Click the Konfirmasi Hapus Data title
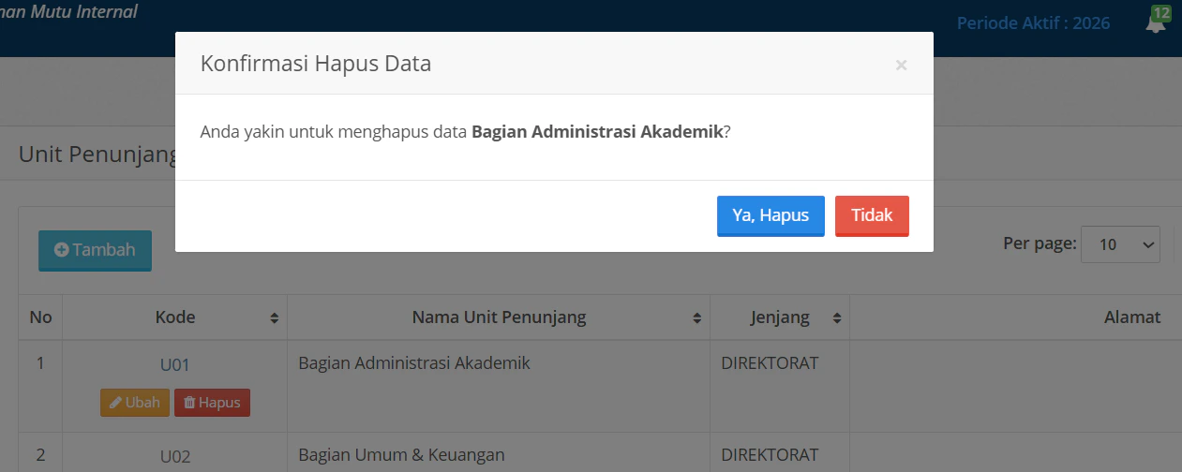1182x472 pixels. [x=316, y=64]
